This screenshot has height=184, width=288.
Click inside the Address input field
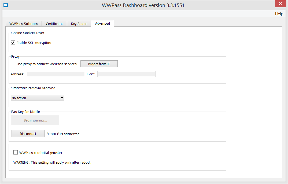pos(56,74)
